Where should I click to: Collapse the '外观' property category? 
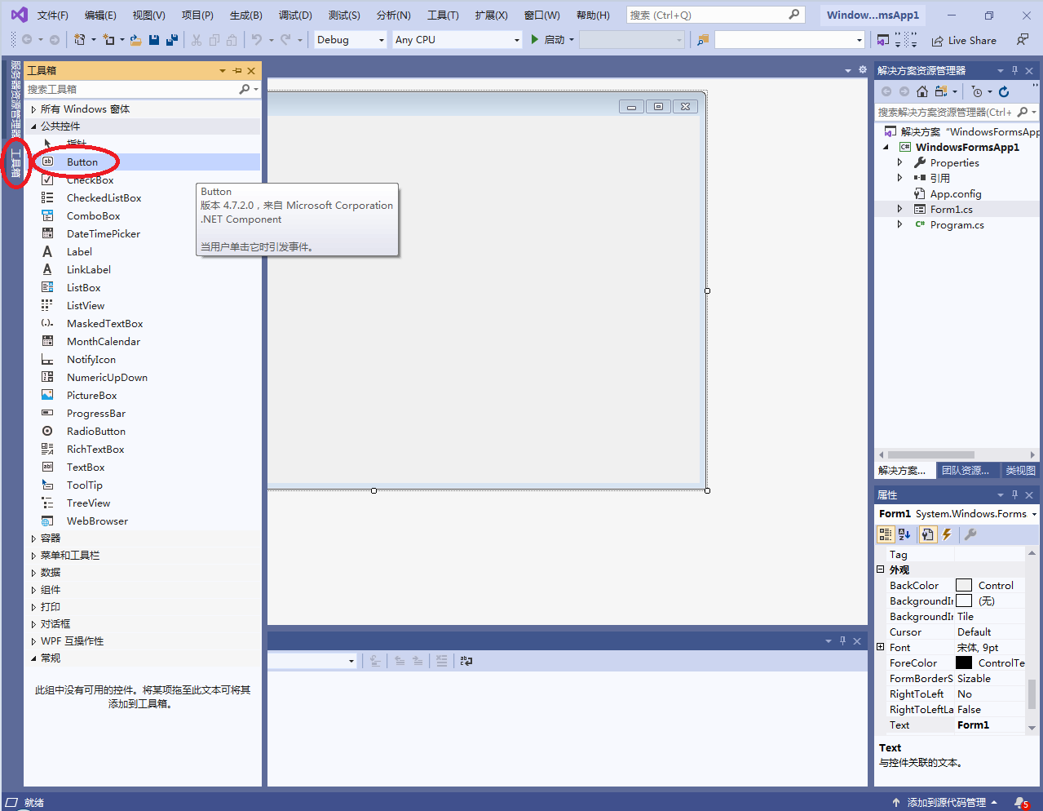(x=881, y=569)
